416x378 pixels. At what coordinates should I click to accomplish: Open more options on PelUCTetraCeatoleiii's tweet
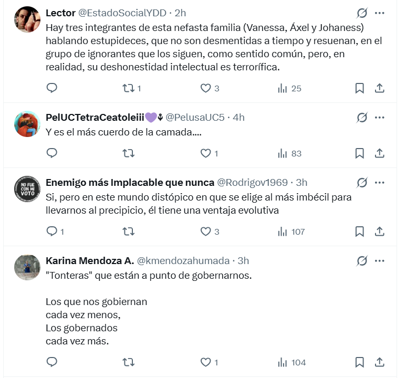coord(380,118)
